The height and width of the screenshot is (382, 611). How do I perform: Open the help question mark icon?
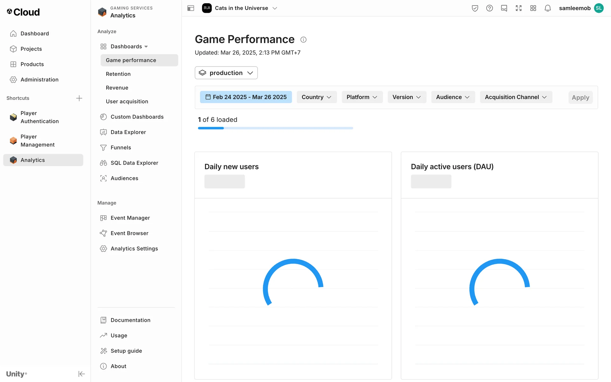(x=489, y=8)
